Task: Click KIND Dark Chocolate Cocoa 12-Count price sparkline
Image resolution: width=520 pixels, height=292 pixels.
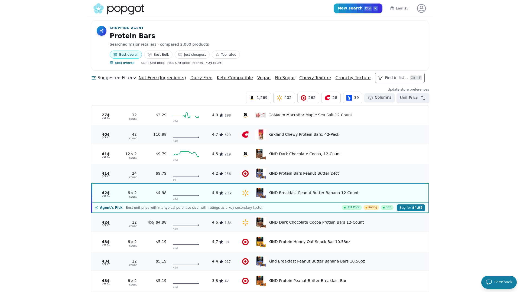Action: point(186,154)
